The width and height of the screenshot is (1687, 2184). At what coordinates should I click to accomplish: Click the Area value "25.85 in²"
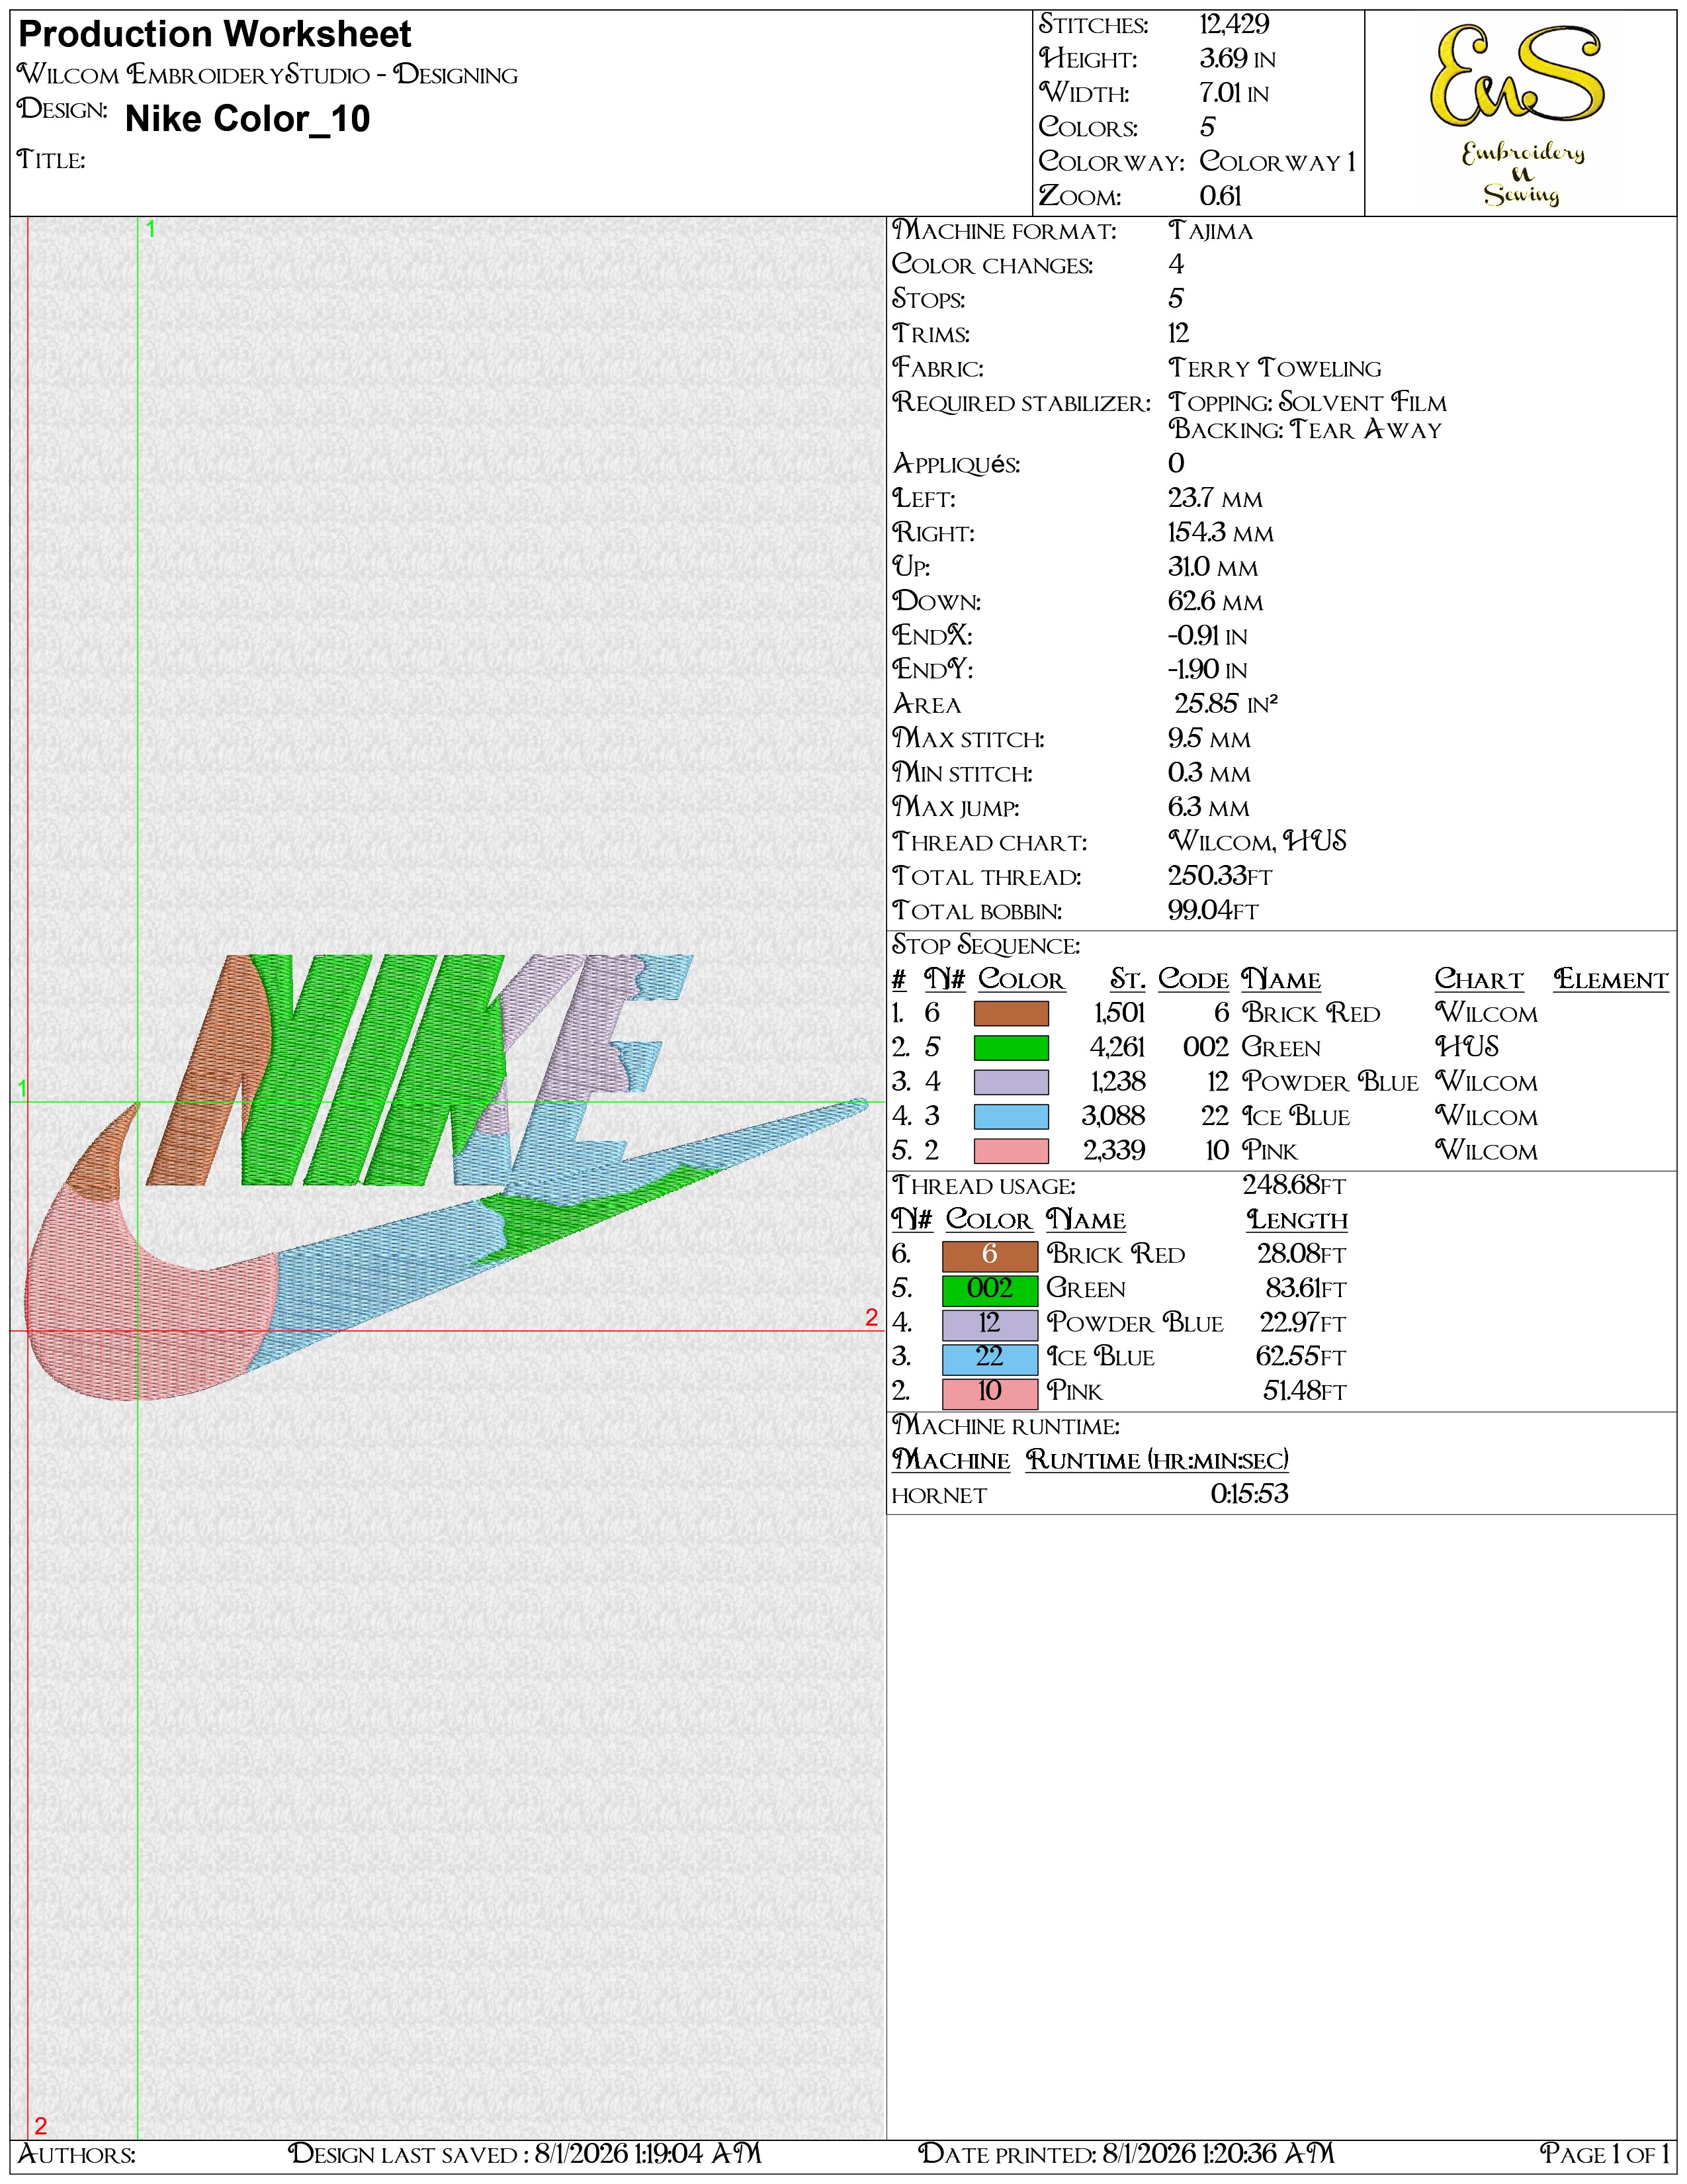pos(1227,704)
